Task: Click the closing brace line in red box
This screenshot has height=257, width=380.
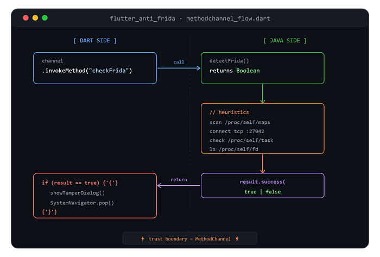Action: 49,212
